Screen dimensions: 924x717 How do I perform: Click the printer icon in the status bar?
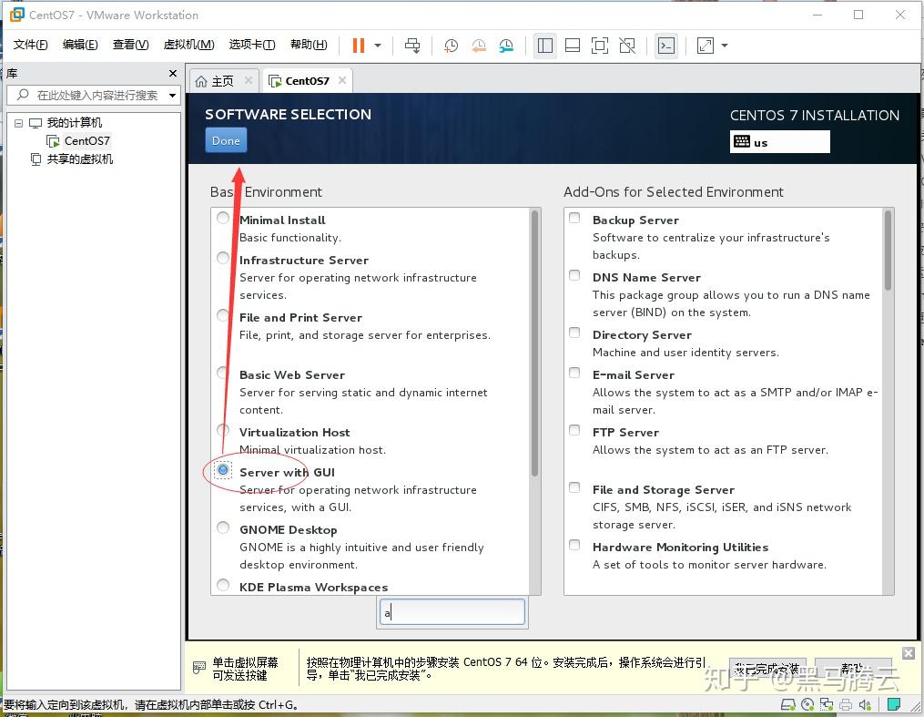tap(845, 703)
